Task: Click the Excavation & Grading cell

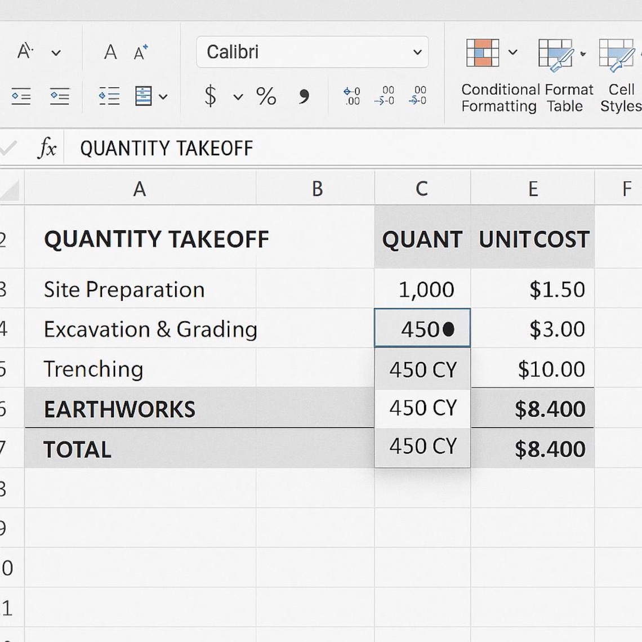Action: tap(140, 329)
